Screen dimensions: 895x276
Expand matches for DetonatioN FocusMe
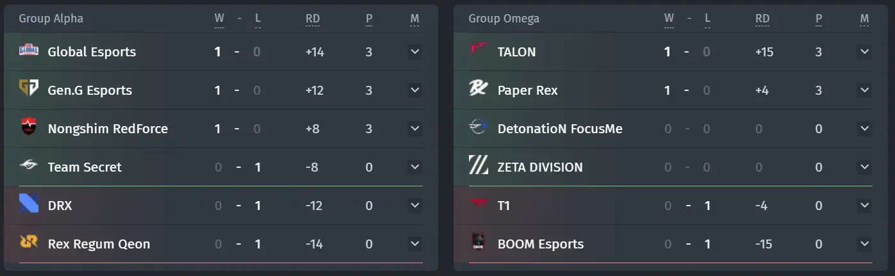point(864,128)
